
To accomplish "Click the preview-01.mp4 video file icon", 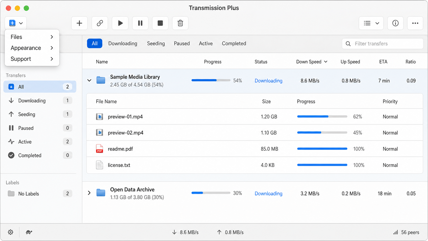I will [99, 117].
